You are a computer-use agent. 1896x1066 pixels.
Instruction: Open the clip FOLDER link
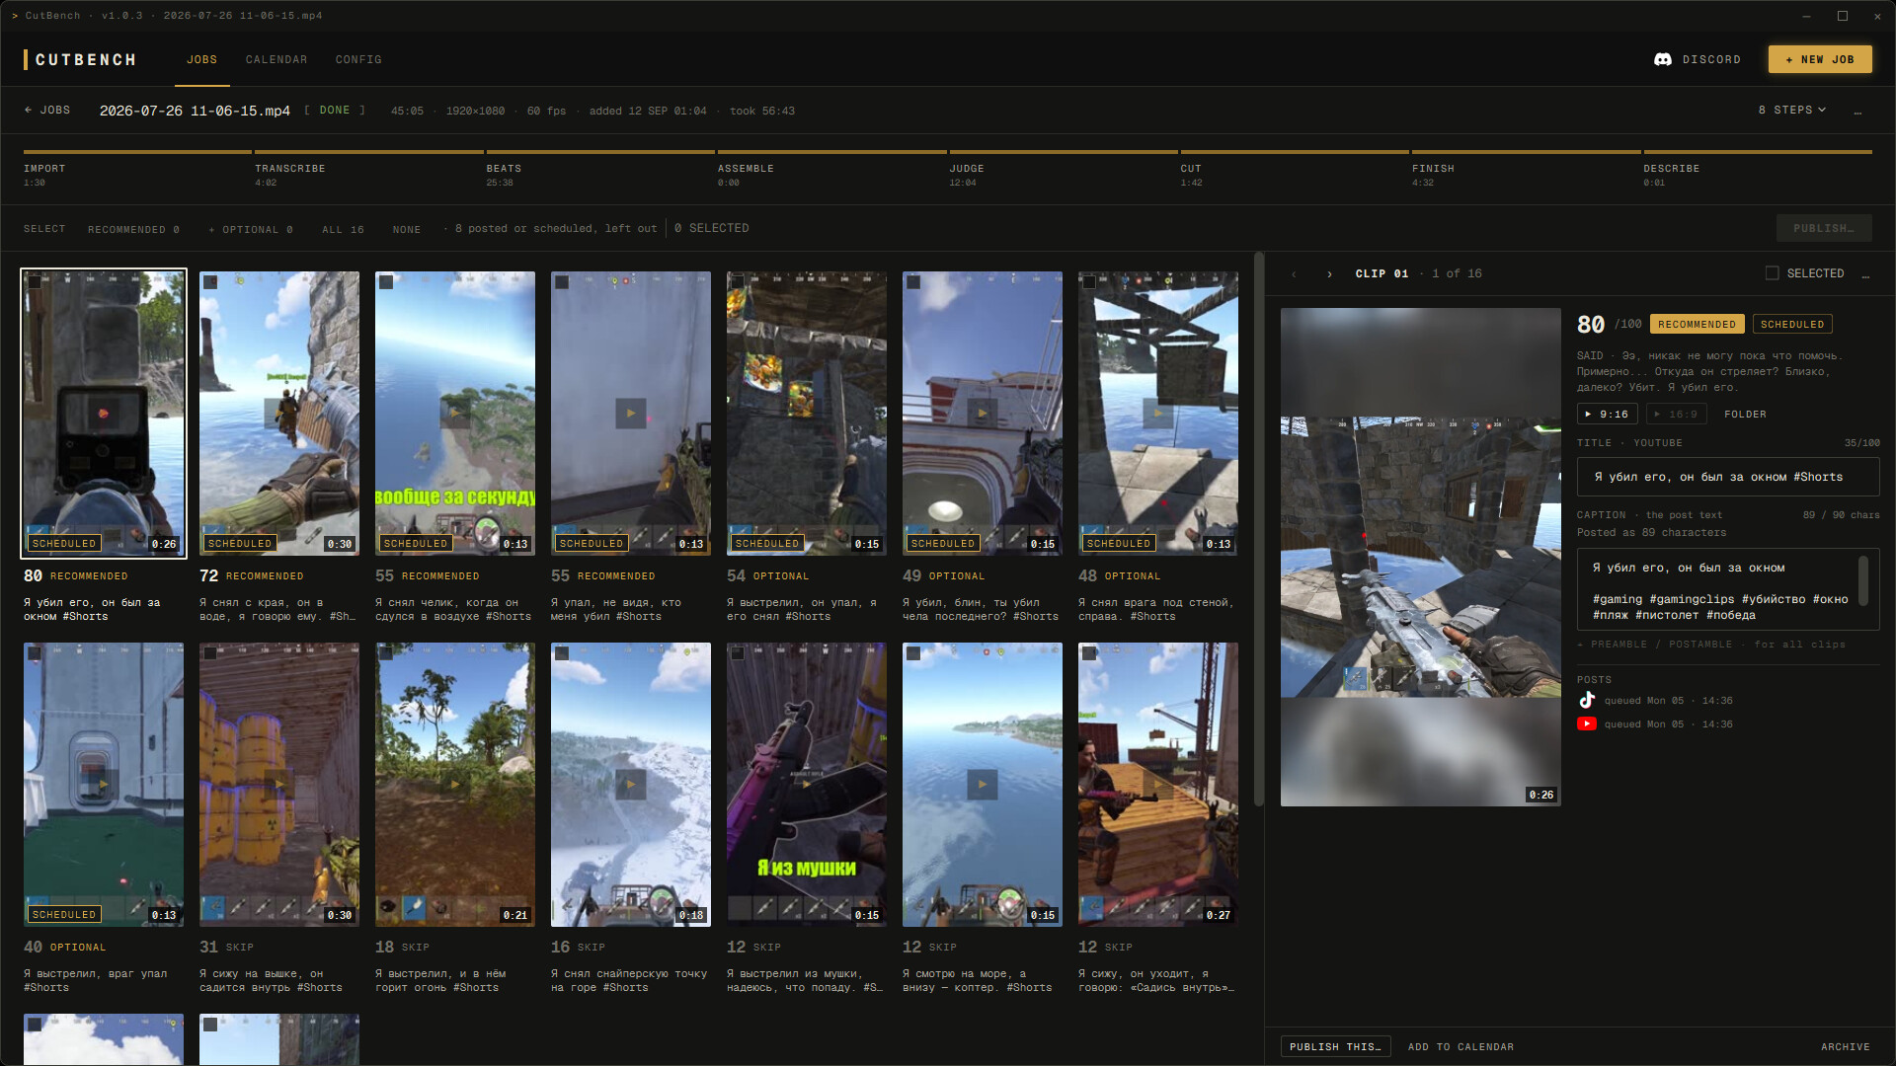click(1745, 415)
